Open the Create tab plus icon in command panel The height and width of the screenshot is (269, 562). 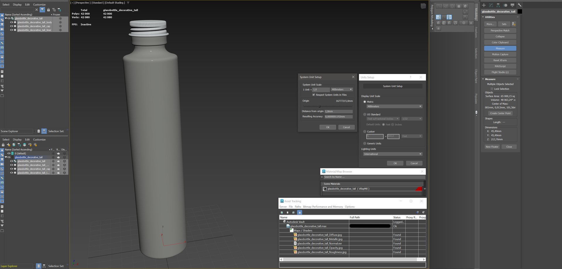[x=484, y=5]
